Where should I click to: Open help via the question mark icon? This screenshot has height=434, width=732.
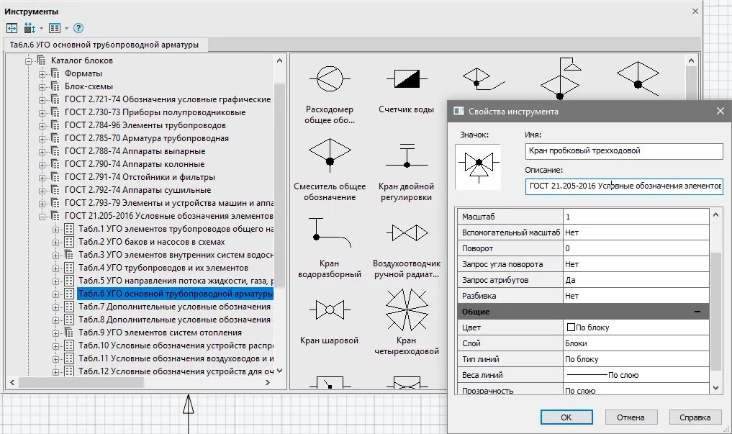tap(78, 29)
